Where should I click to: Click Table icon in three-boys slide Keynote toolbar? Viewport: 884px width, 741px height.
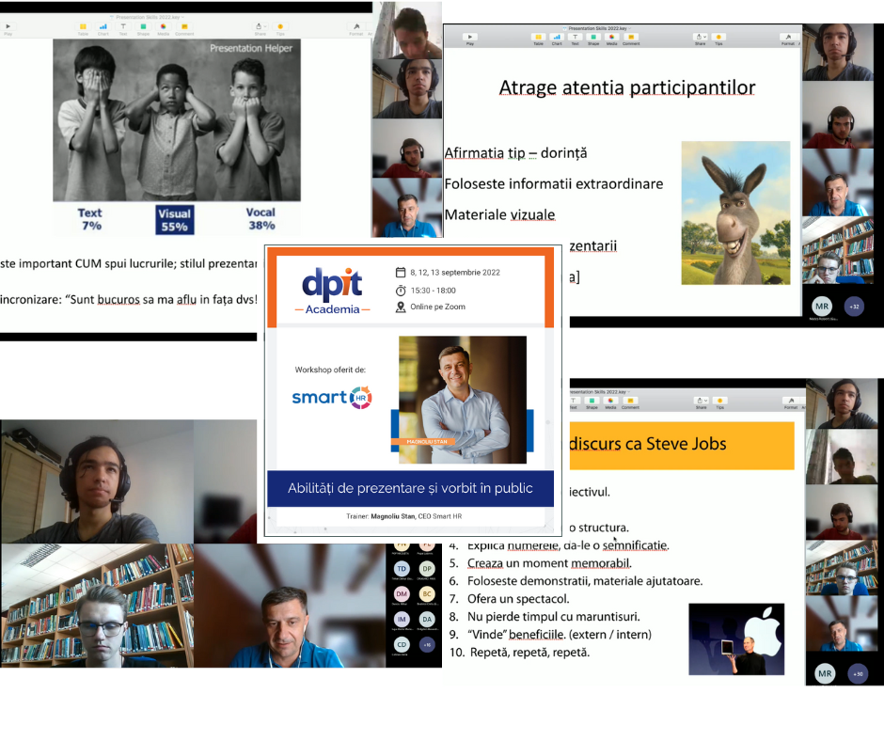pyautogui.click(x=83, y=26)
